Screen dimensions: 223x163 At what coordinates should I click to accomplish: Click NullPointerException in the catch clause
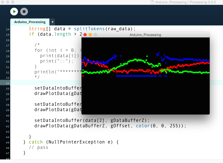click(77, 142)
